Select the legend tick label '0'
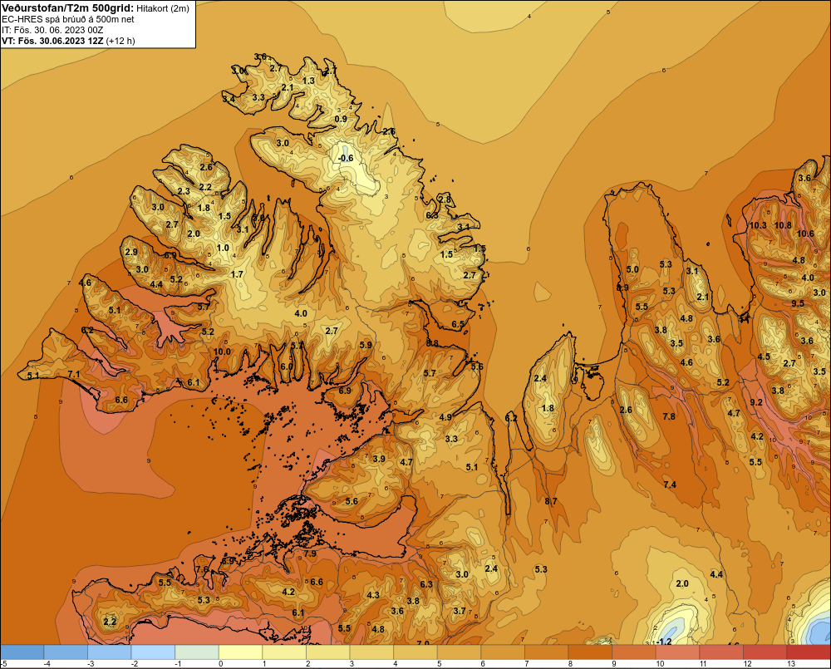Viewport: 831px width, 669px height. [220, 664]
